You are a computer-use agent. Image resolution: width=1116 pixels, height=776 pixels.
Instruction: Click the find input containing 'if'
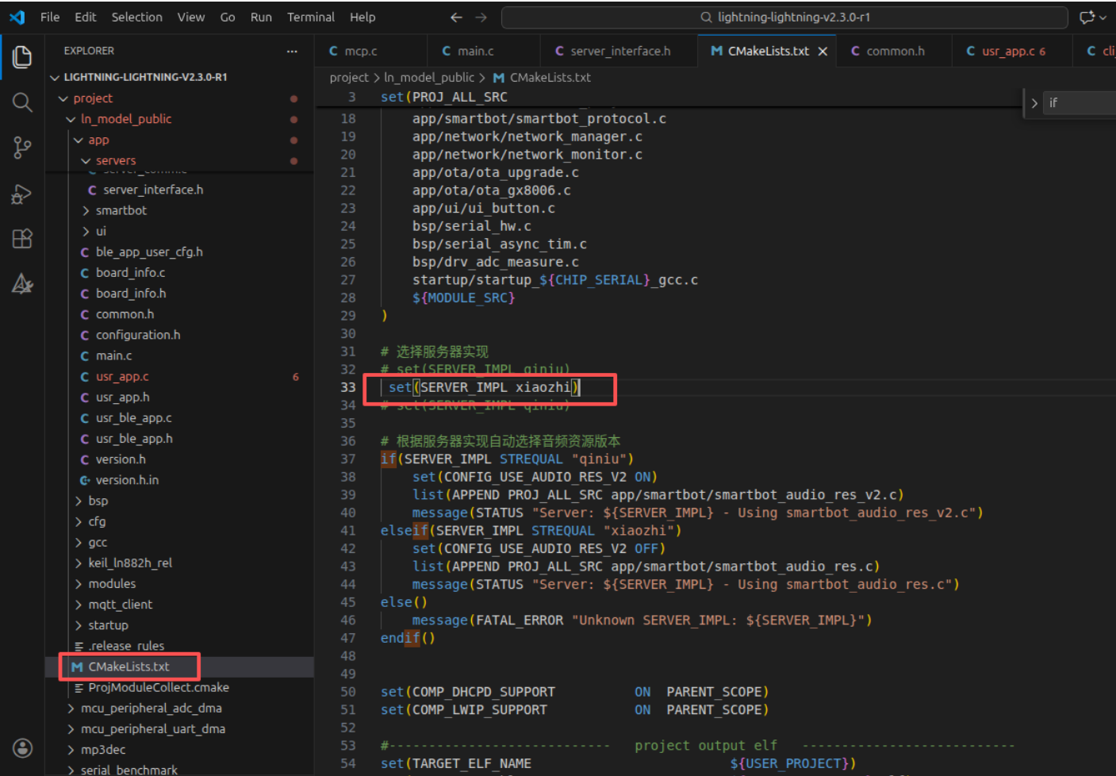click(1080, 102)
